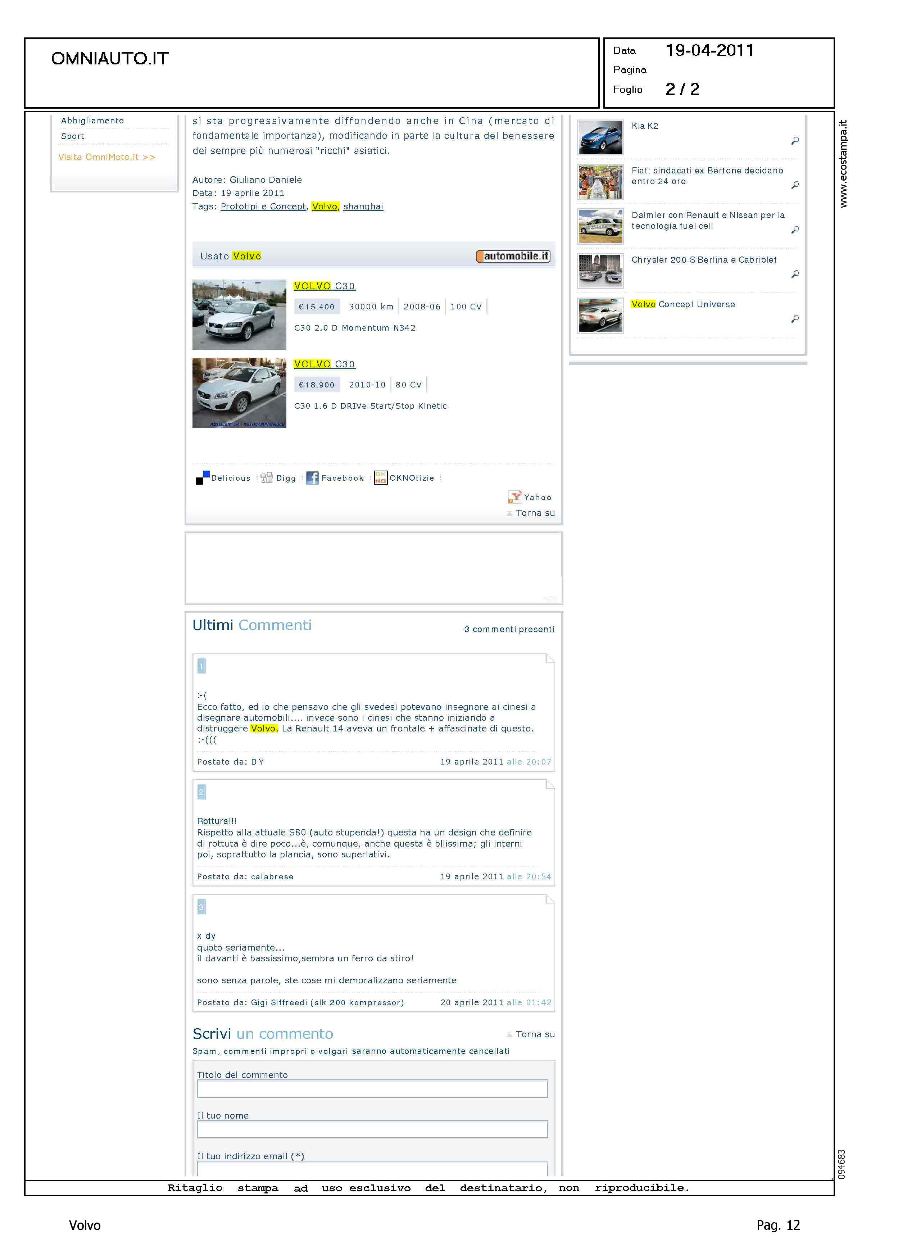Visit the OmniMoto.it link
898x1260 pixels.
click(107, 157)
